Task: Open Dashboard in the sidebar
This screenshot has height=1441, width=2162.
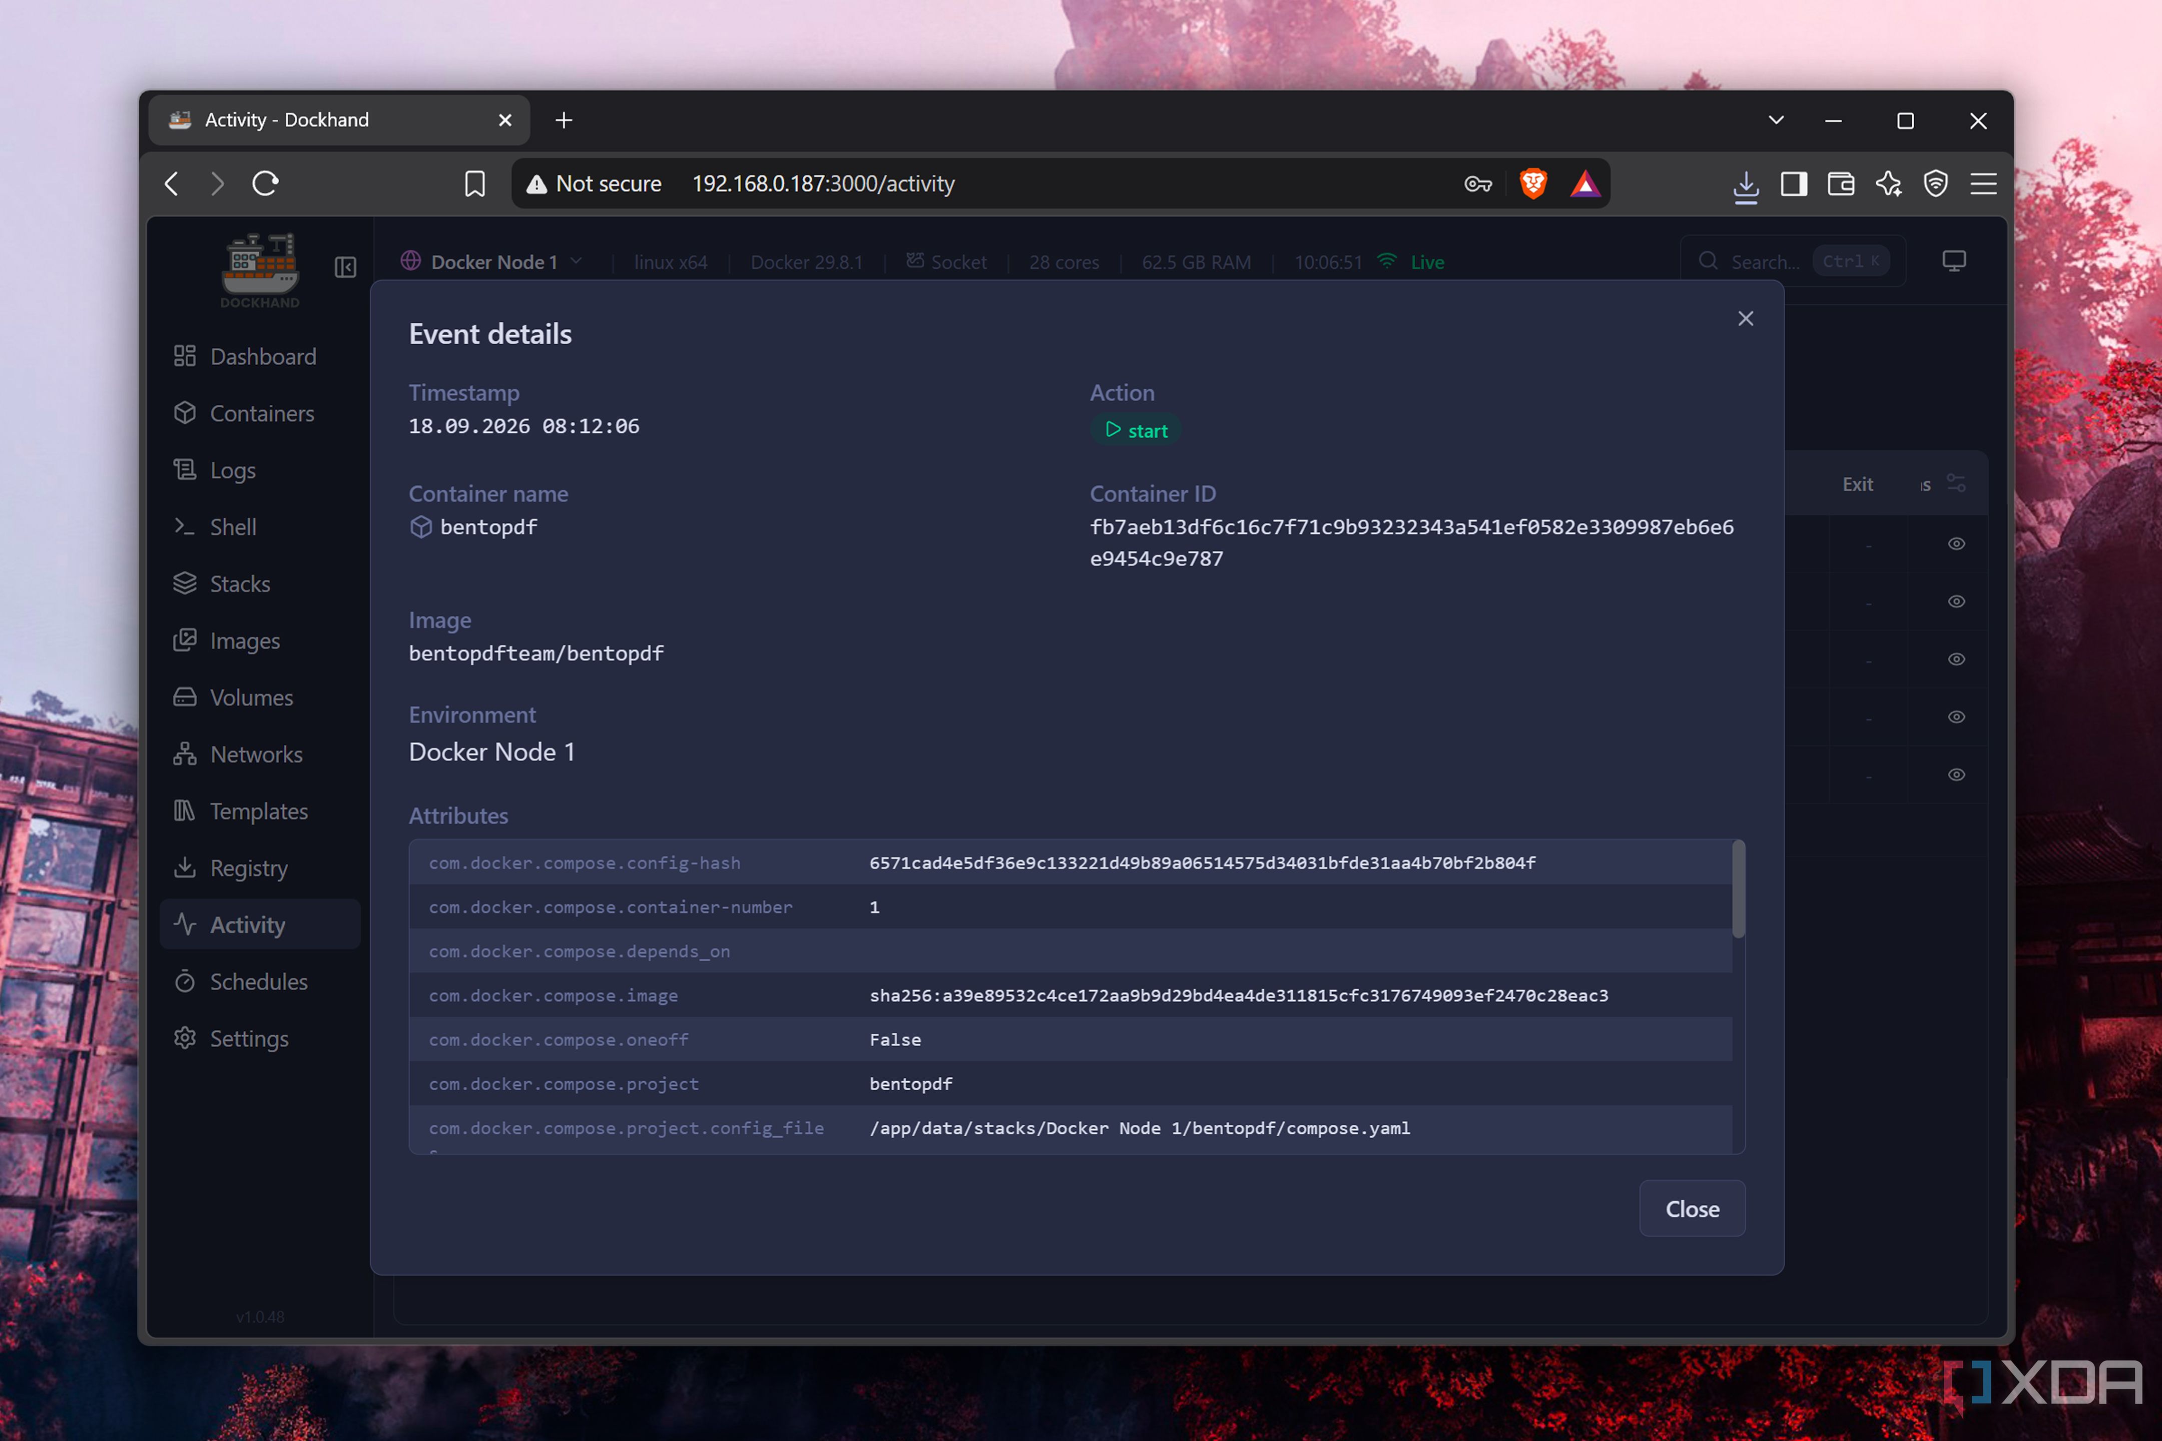Action: point(261,356)
